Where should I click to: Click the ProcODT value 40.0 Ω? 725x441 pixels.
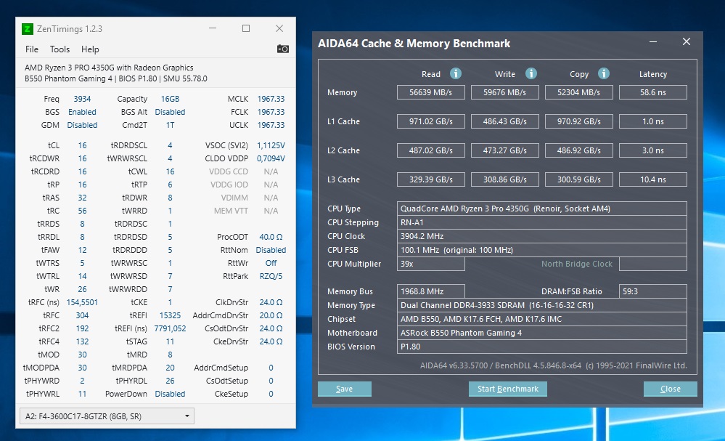click(x=271, y=237)
